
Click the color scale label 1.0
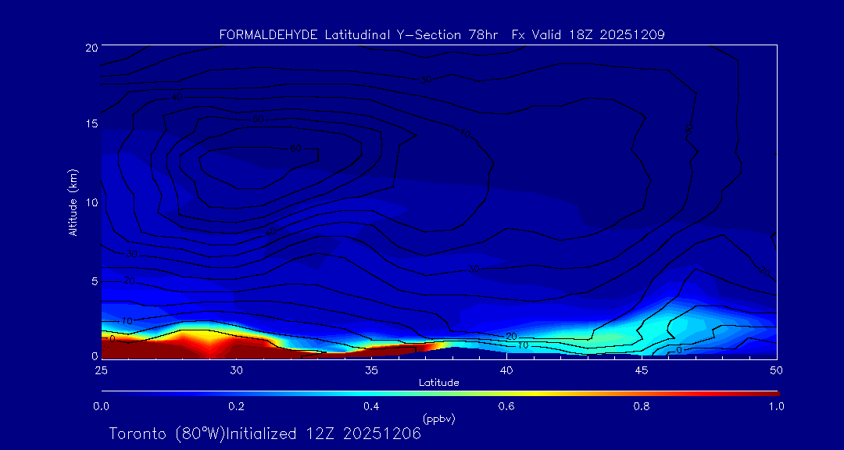tap(777, 406)
